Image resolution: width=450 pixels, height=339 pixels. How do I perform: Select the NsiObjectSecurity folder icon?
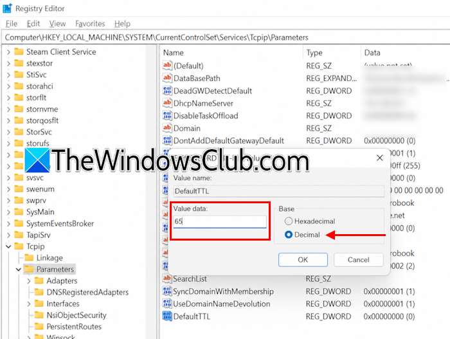pyautogui.click(x=39, y=315)
